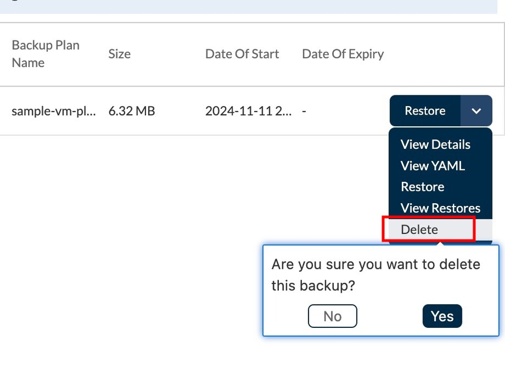Click the delete confirmation question text
The height and width of the screenshot is (379, 505).
[375, 275]
